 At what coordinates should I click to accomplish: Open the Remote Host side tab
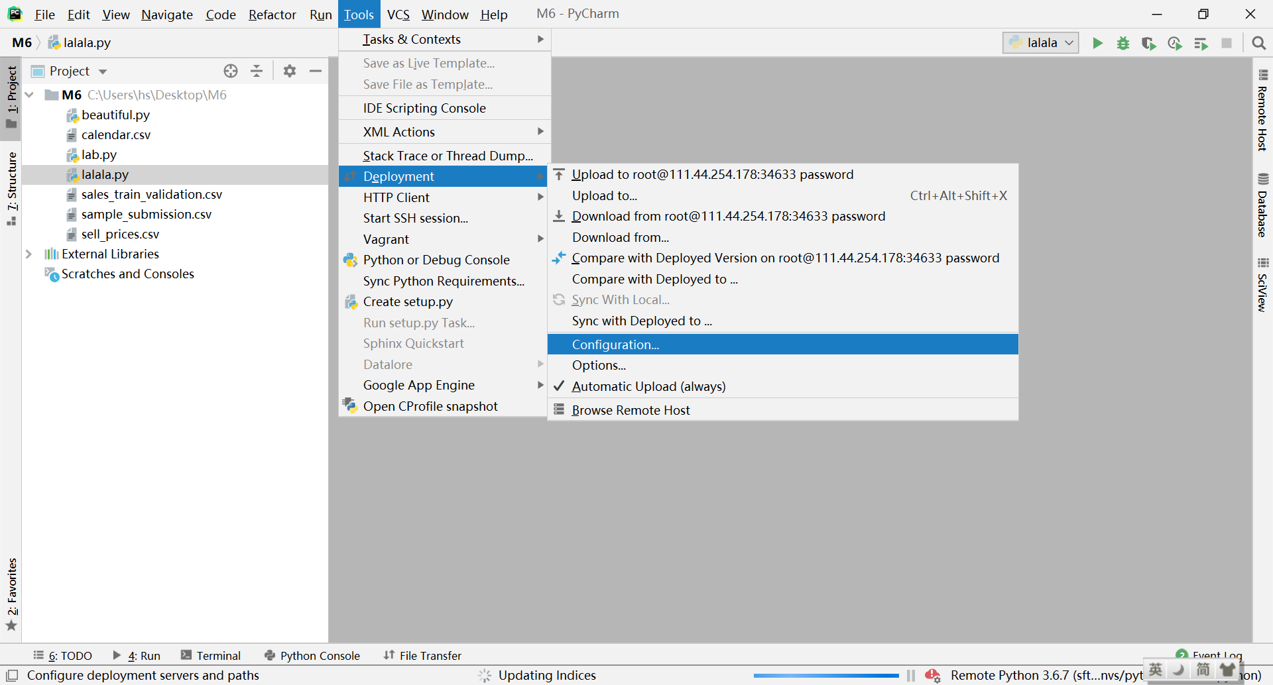coord(1262,111)
